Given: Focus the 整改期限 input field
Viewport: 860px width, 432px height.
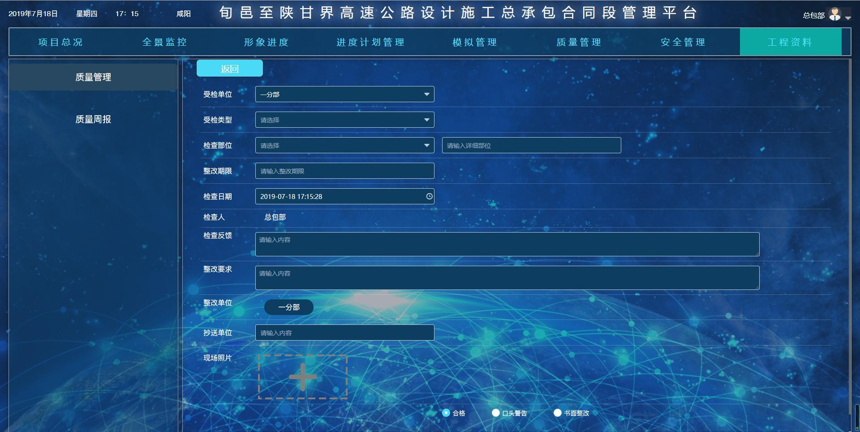Looking at the screenshot, I should tap(344, 171).
